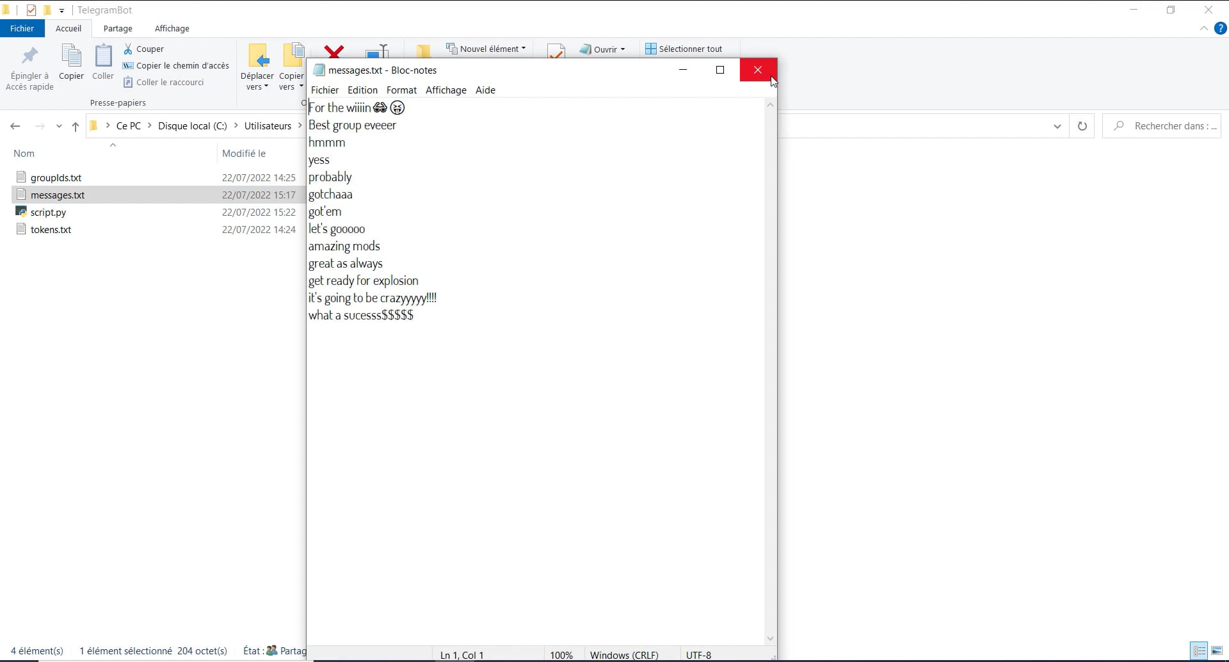Open recent locations dropdown arrow
Screen dimensions: 1229x662
[59, 126]
